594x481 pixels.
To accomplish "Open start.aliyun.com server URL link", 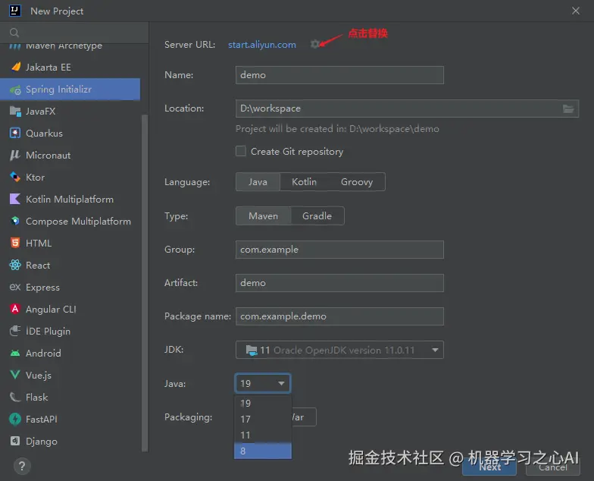I will point(262,45).
